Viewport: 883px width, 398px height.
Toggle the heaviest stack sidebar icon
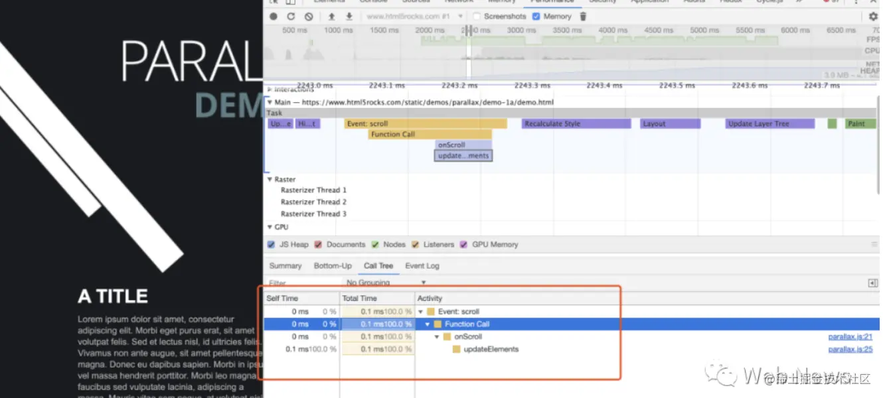(x=873, y=283)
